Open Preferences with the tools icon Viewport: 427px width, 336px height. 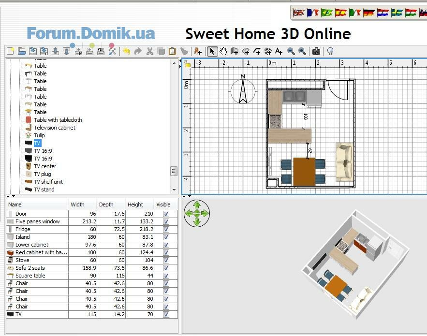coord(112,51)
